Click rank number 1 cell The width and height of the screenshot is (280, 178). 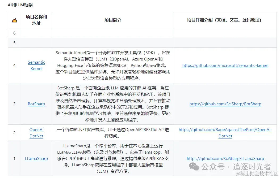coord(14,159)
